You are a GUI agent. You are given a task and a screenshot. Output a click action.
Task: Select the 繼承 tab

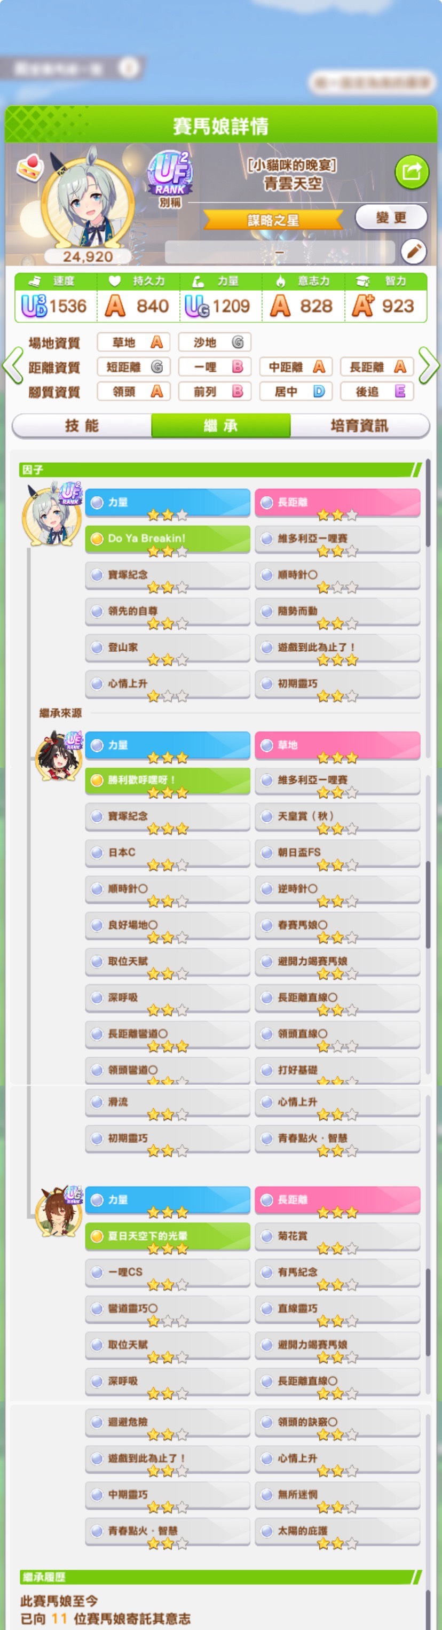[220, 426]
